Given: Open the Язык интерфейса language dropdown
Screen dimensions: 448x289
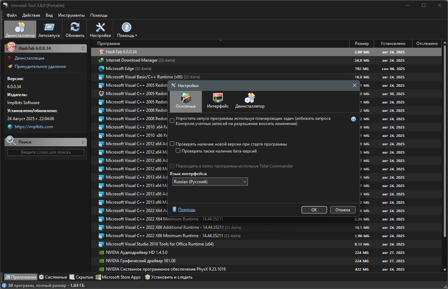Looking at the screenshot, I should (210, 181).
